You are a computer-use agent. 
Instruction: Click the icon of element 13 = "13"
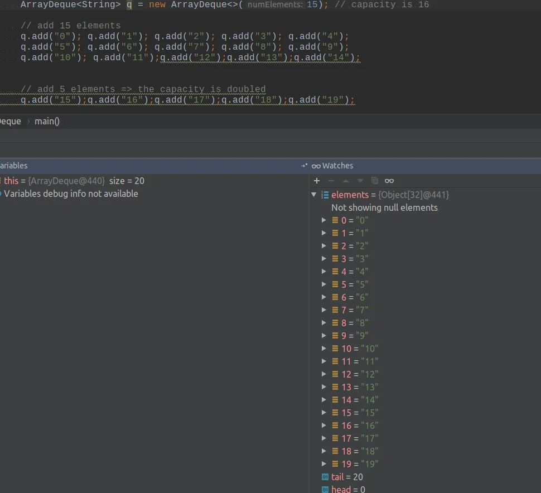point(335,387)
